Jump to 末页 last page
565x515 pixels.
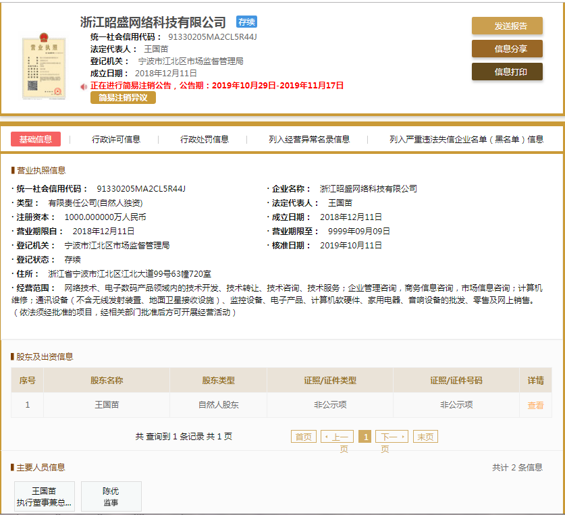[x=425, y=437]
